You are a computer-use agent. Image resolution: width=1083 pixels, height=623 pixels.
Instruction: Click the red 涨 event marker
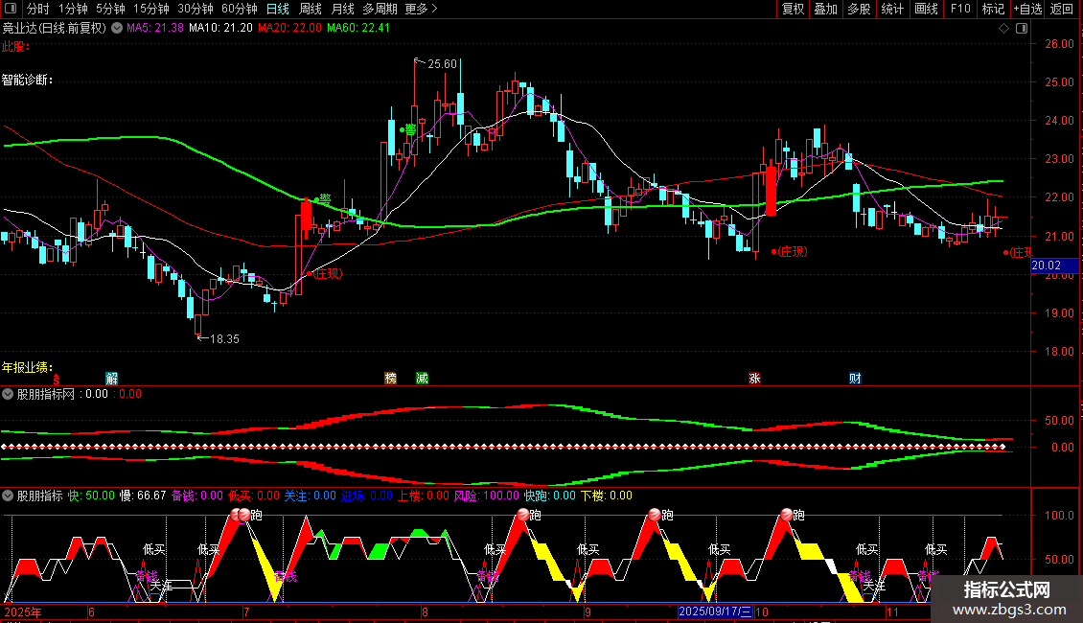pos(754,378)
